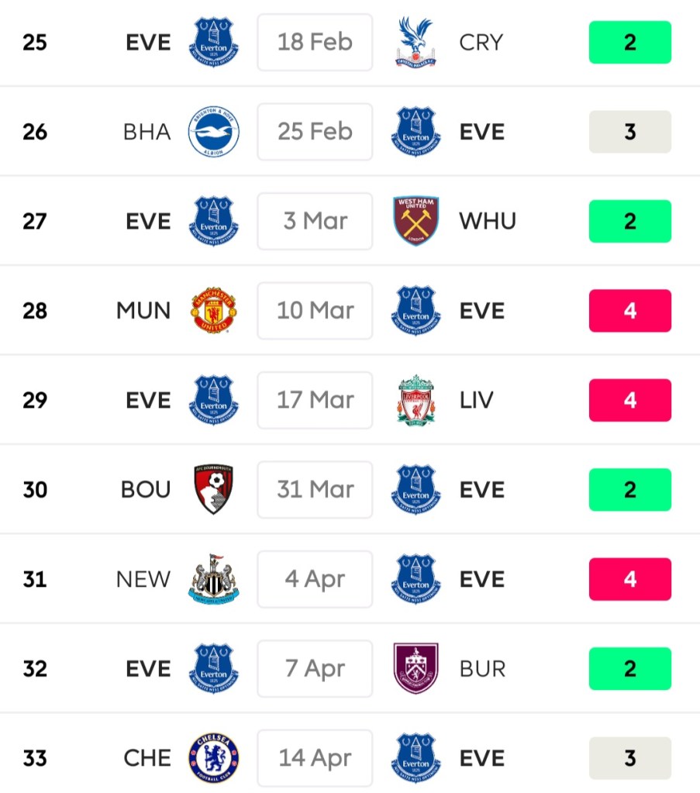Click the Newcastle United crest
Screen dimensions: 700x793
pos(214,579)
